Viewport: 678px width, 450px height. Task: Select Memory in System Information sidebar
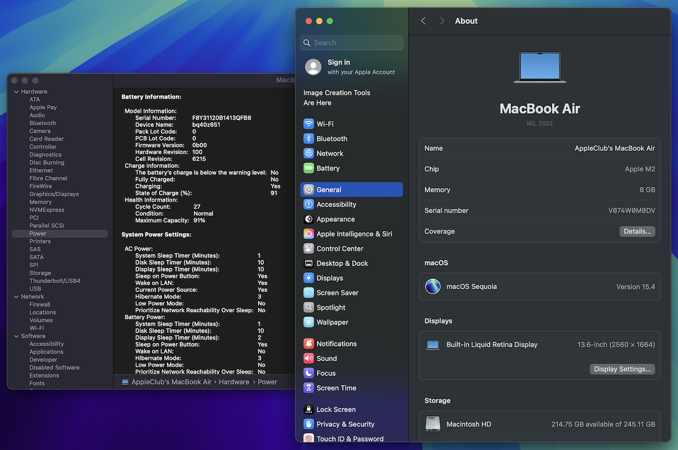pyautogui.click(x=40, y=202)
